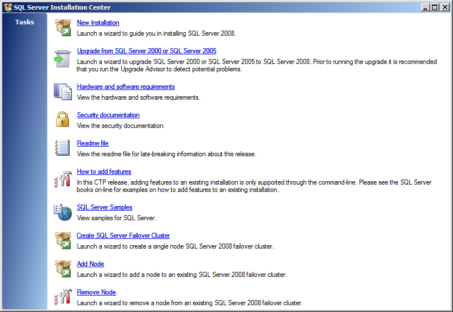453x312 pixels.
Task: Open Upgrade from SQL Server 2000 or 2005 link
Action: 147,51
